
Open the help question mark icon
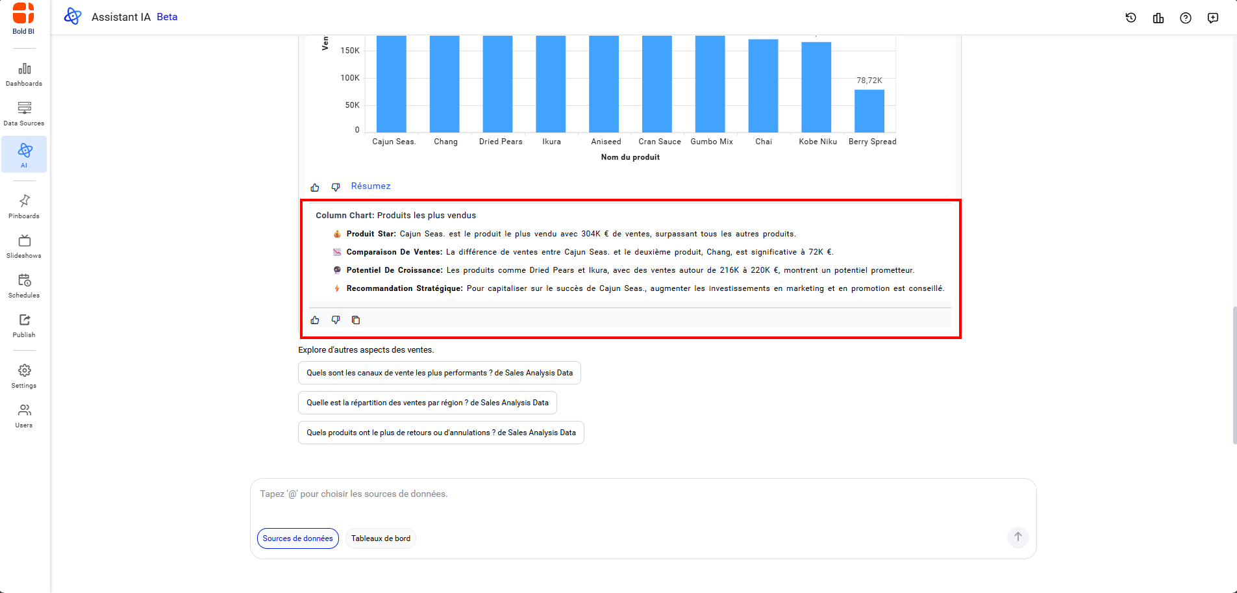coord(1185,18)
